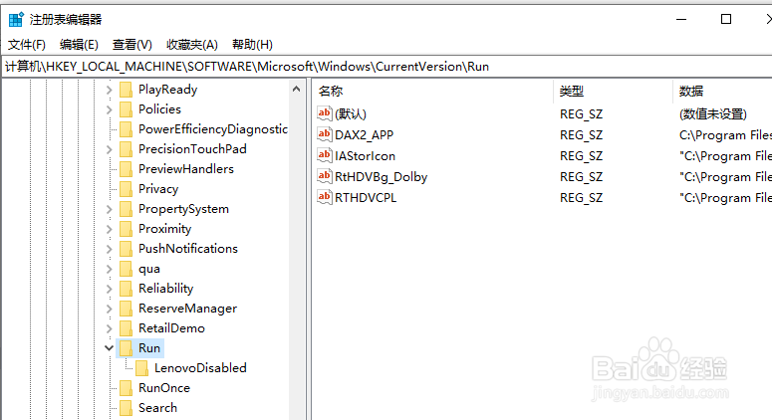This screenshot has height=420, width=772.
Task: Click the IAStorIcon string value icon
Action: pyautogui.click(x=324, y=155)
